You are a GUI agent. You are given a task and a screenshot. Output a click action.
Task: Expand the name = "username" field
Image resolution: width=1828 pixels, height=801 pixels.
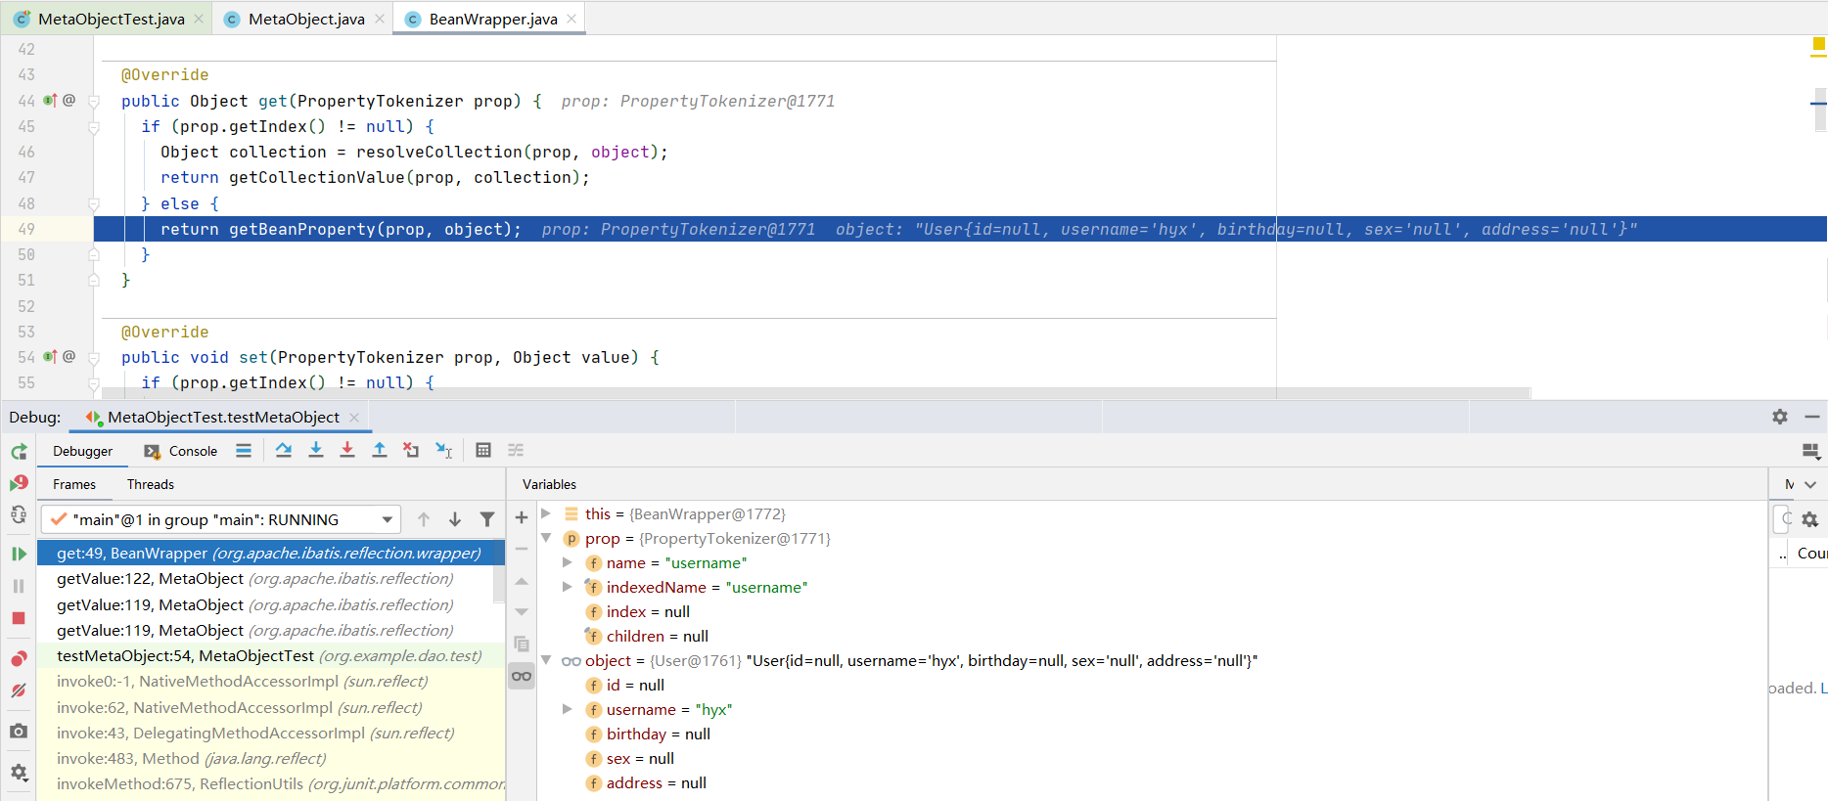pos(568,562)
